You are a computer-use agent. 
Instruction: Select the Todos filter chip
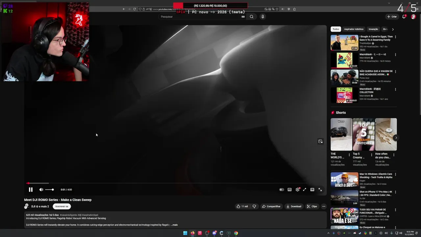[x=336, y=29]
